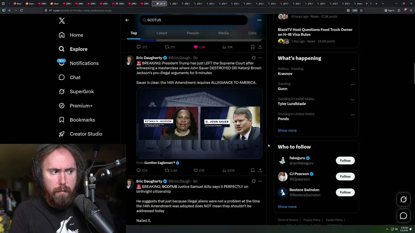Follow fakeguru
Image resolution: width=415 pixels, height=233 pixels.
pyautogui.click(x=345, y=161)
